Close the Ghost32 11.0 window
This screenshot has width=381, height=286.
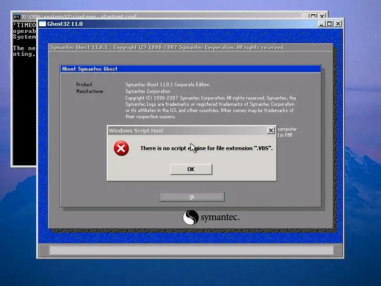[338, 23]
